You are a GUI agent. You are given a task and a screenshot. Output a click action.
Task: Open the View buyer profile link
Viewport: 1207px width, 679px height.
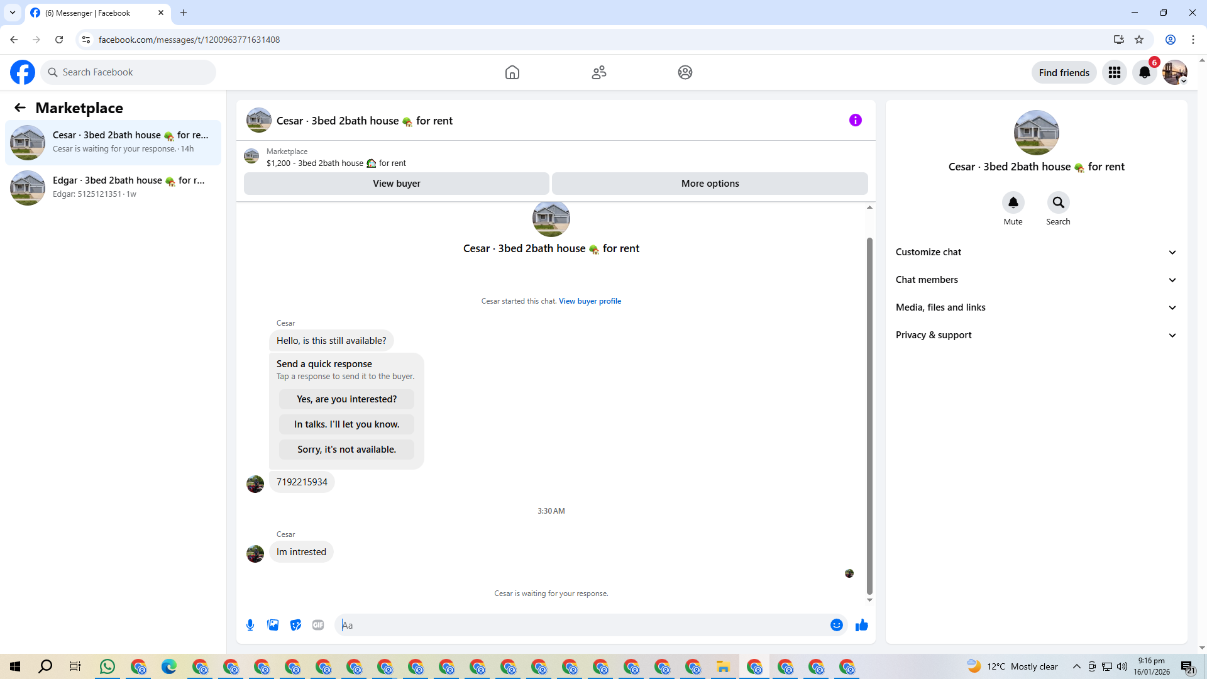coord(590,301)
